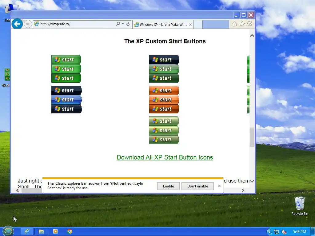
Task: Dismiss the add-on notification bar
Action: [219, 186]
